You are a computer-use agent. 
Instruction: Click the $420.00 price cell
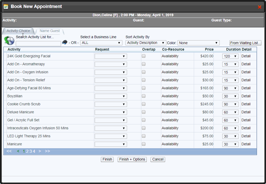pos(207,56)
